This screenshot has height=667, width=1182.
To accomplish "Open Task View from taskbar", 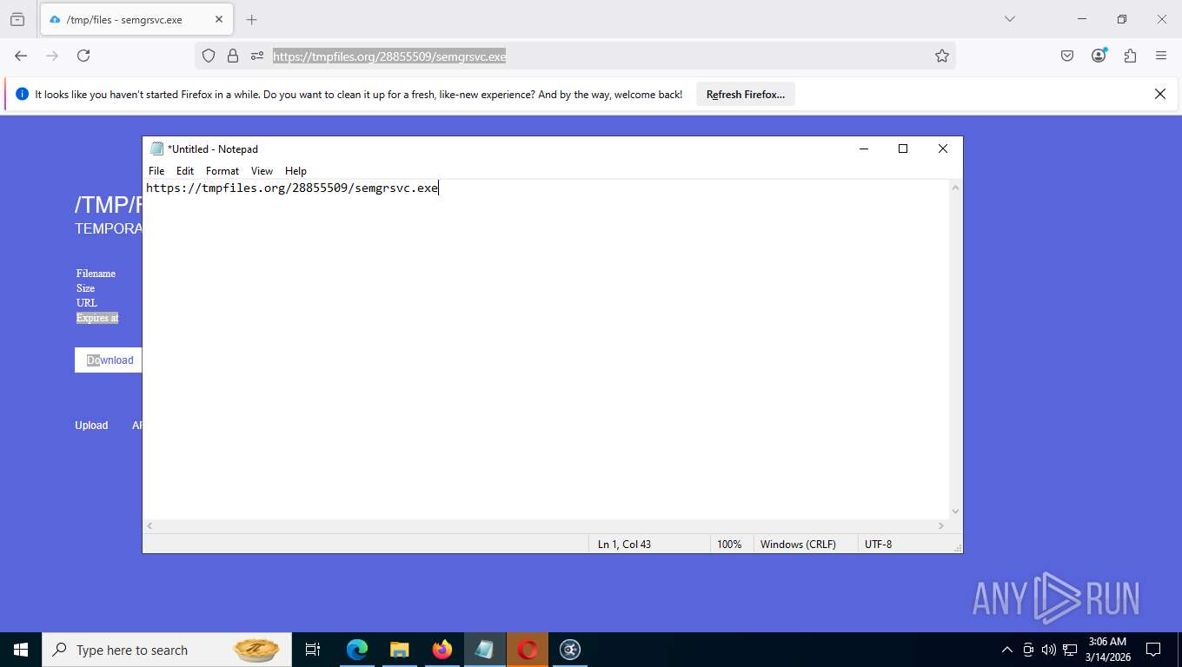I will tap(313, 650).
